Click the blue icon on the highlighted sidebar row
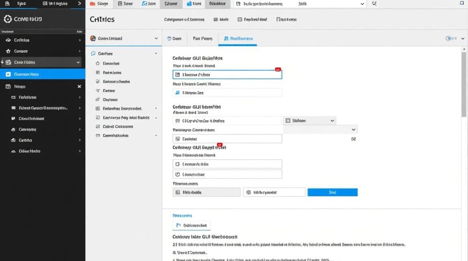The height and width of the screenshot is (261, 468). tap(8, 74)
